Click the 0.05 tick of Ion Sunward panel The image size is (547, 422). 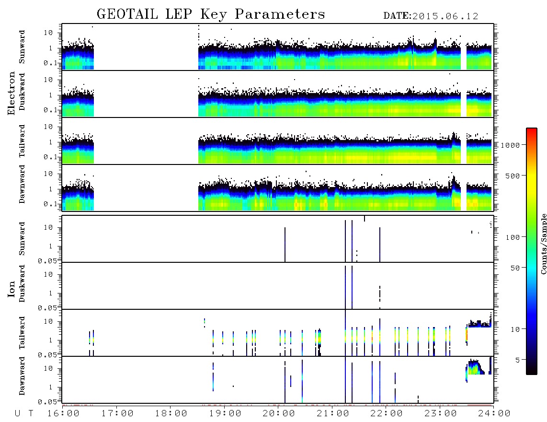pyautogui.click(x=47, y=260)
